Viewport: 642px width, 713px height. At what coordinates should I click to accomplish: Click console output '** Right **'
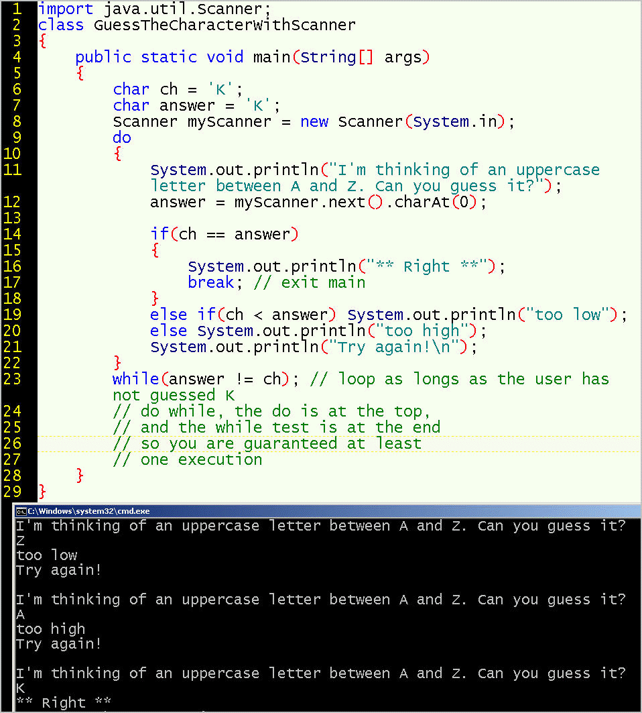coord(64,702)
